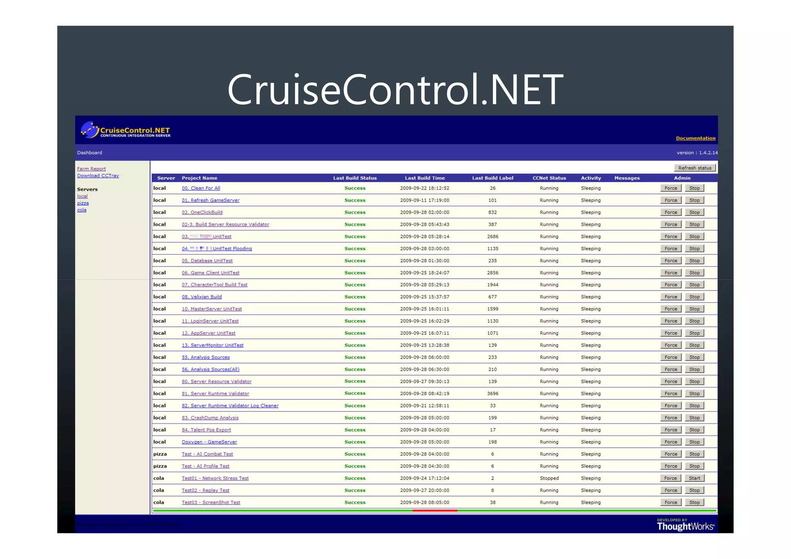Select the local server in sidebar

[82, 196]
